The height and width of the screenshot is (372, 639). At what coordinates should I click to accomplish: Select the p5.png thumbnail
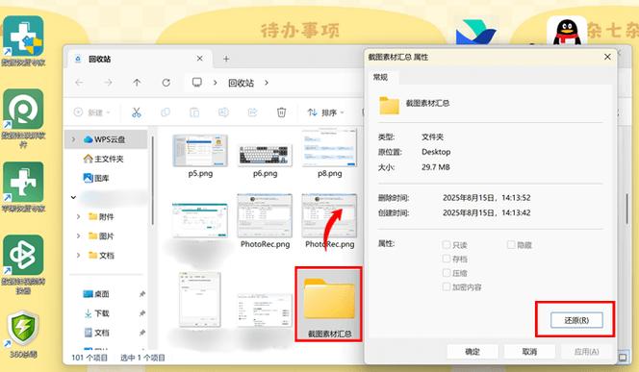(200, 151)
